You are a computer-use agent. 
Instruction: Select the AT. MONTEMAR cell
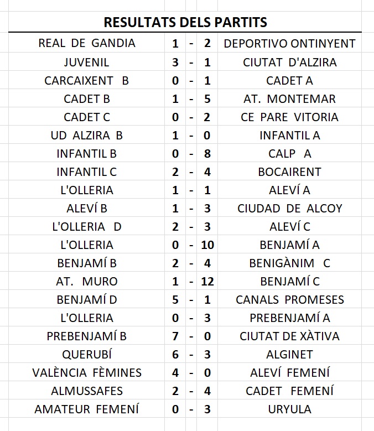(290, 98)
